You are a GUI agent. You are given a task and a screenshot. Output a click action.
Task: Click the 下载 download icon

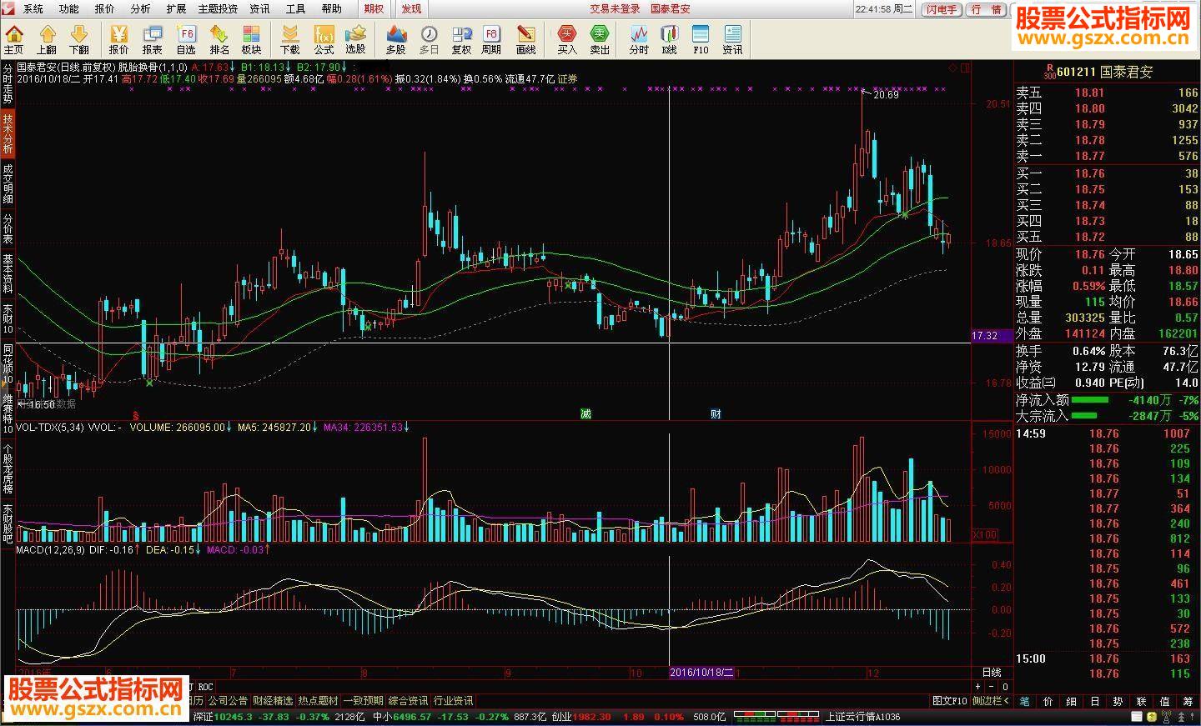pos(290,39)
